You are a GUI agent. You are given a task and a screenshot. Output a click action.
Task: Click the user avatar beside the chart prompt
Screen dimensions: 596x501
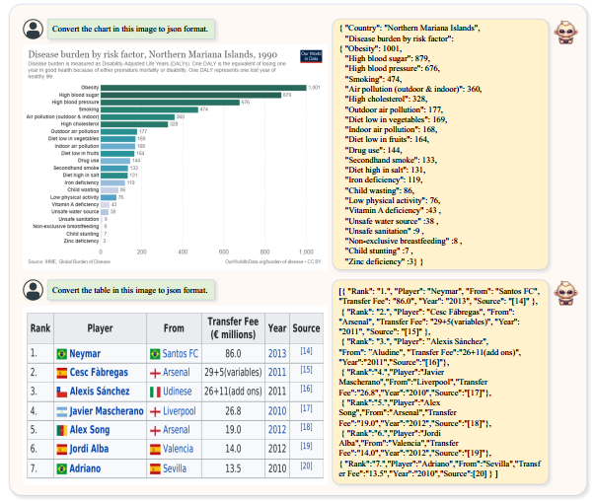(34, 30)
